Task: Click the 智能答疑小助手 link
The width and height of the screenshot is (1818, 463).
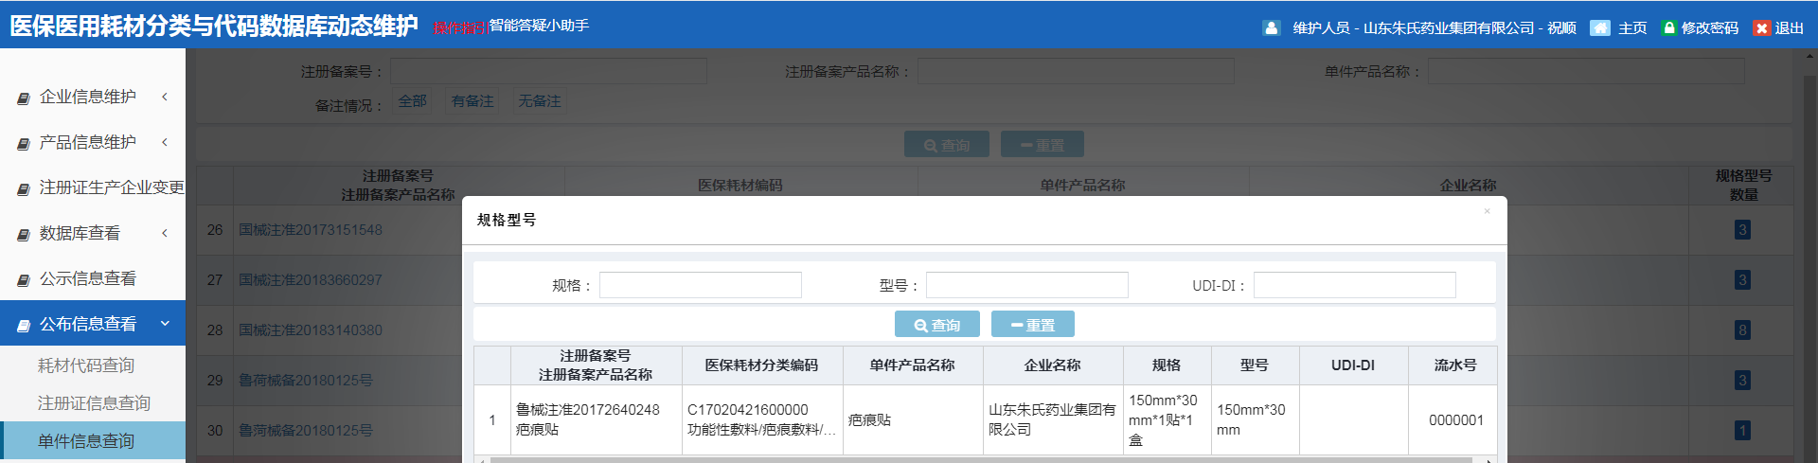Action: pos(538,26)
